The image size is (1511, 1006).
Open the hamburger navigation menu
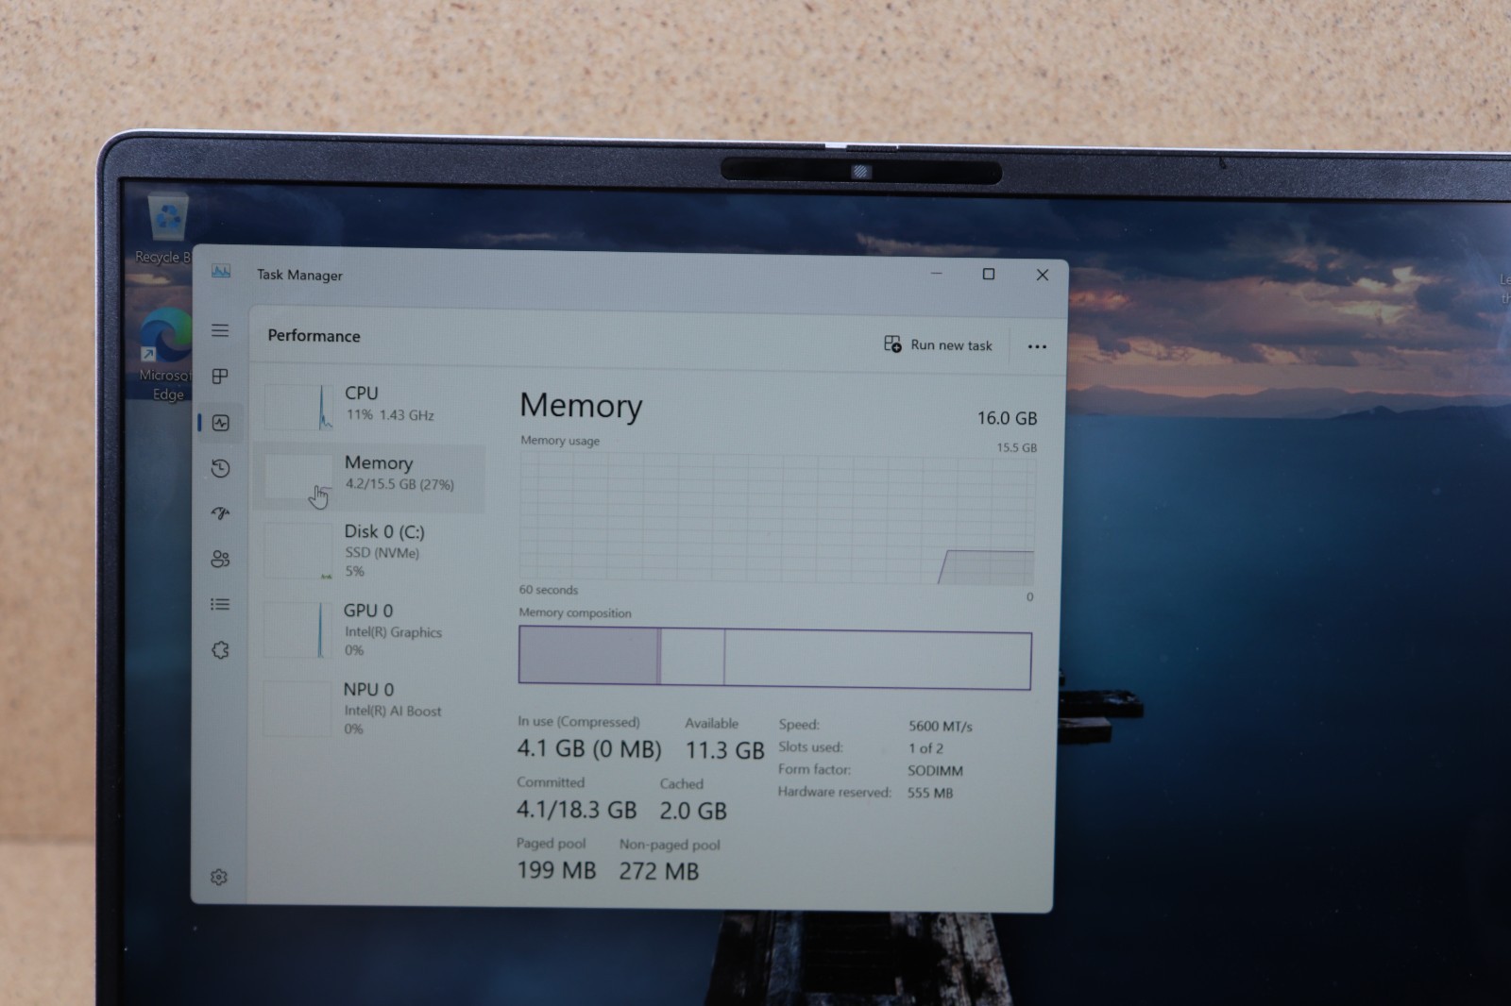point(220,330)
